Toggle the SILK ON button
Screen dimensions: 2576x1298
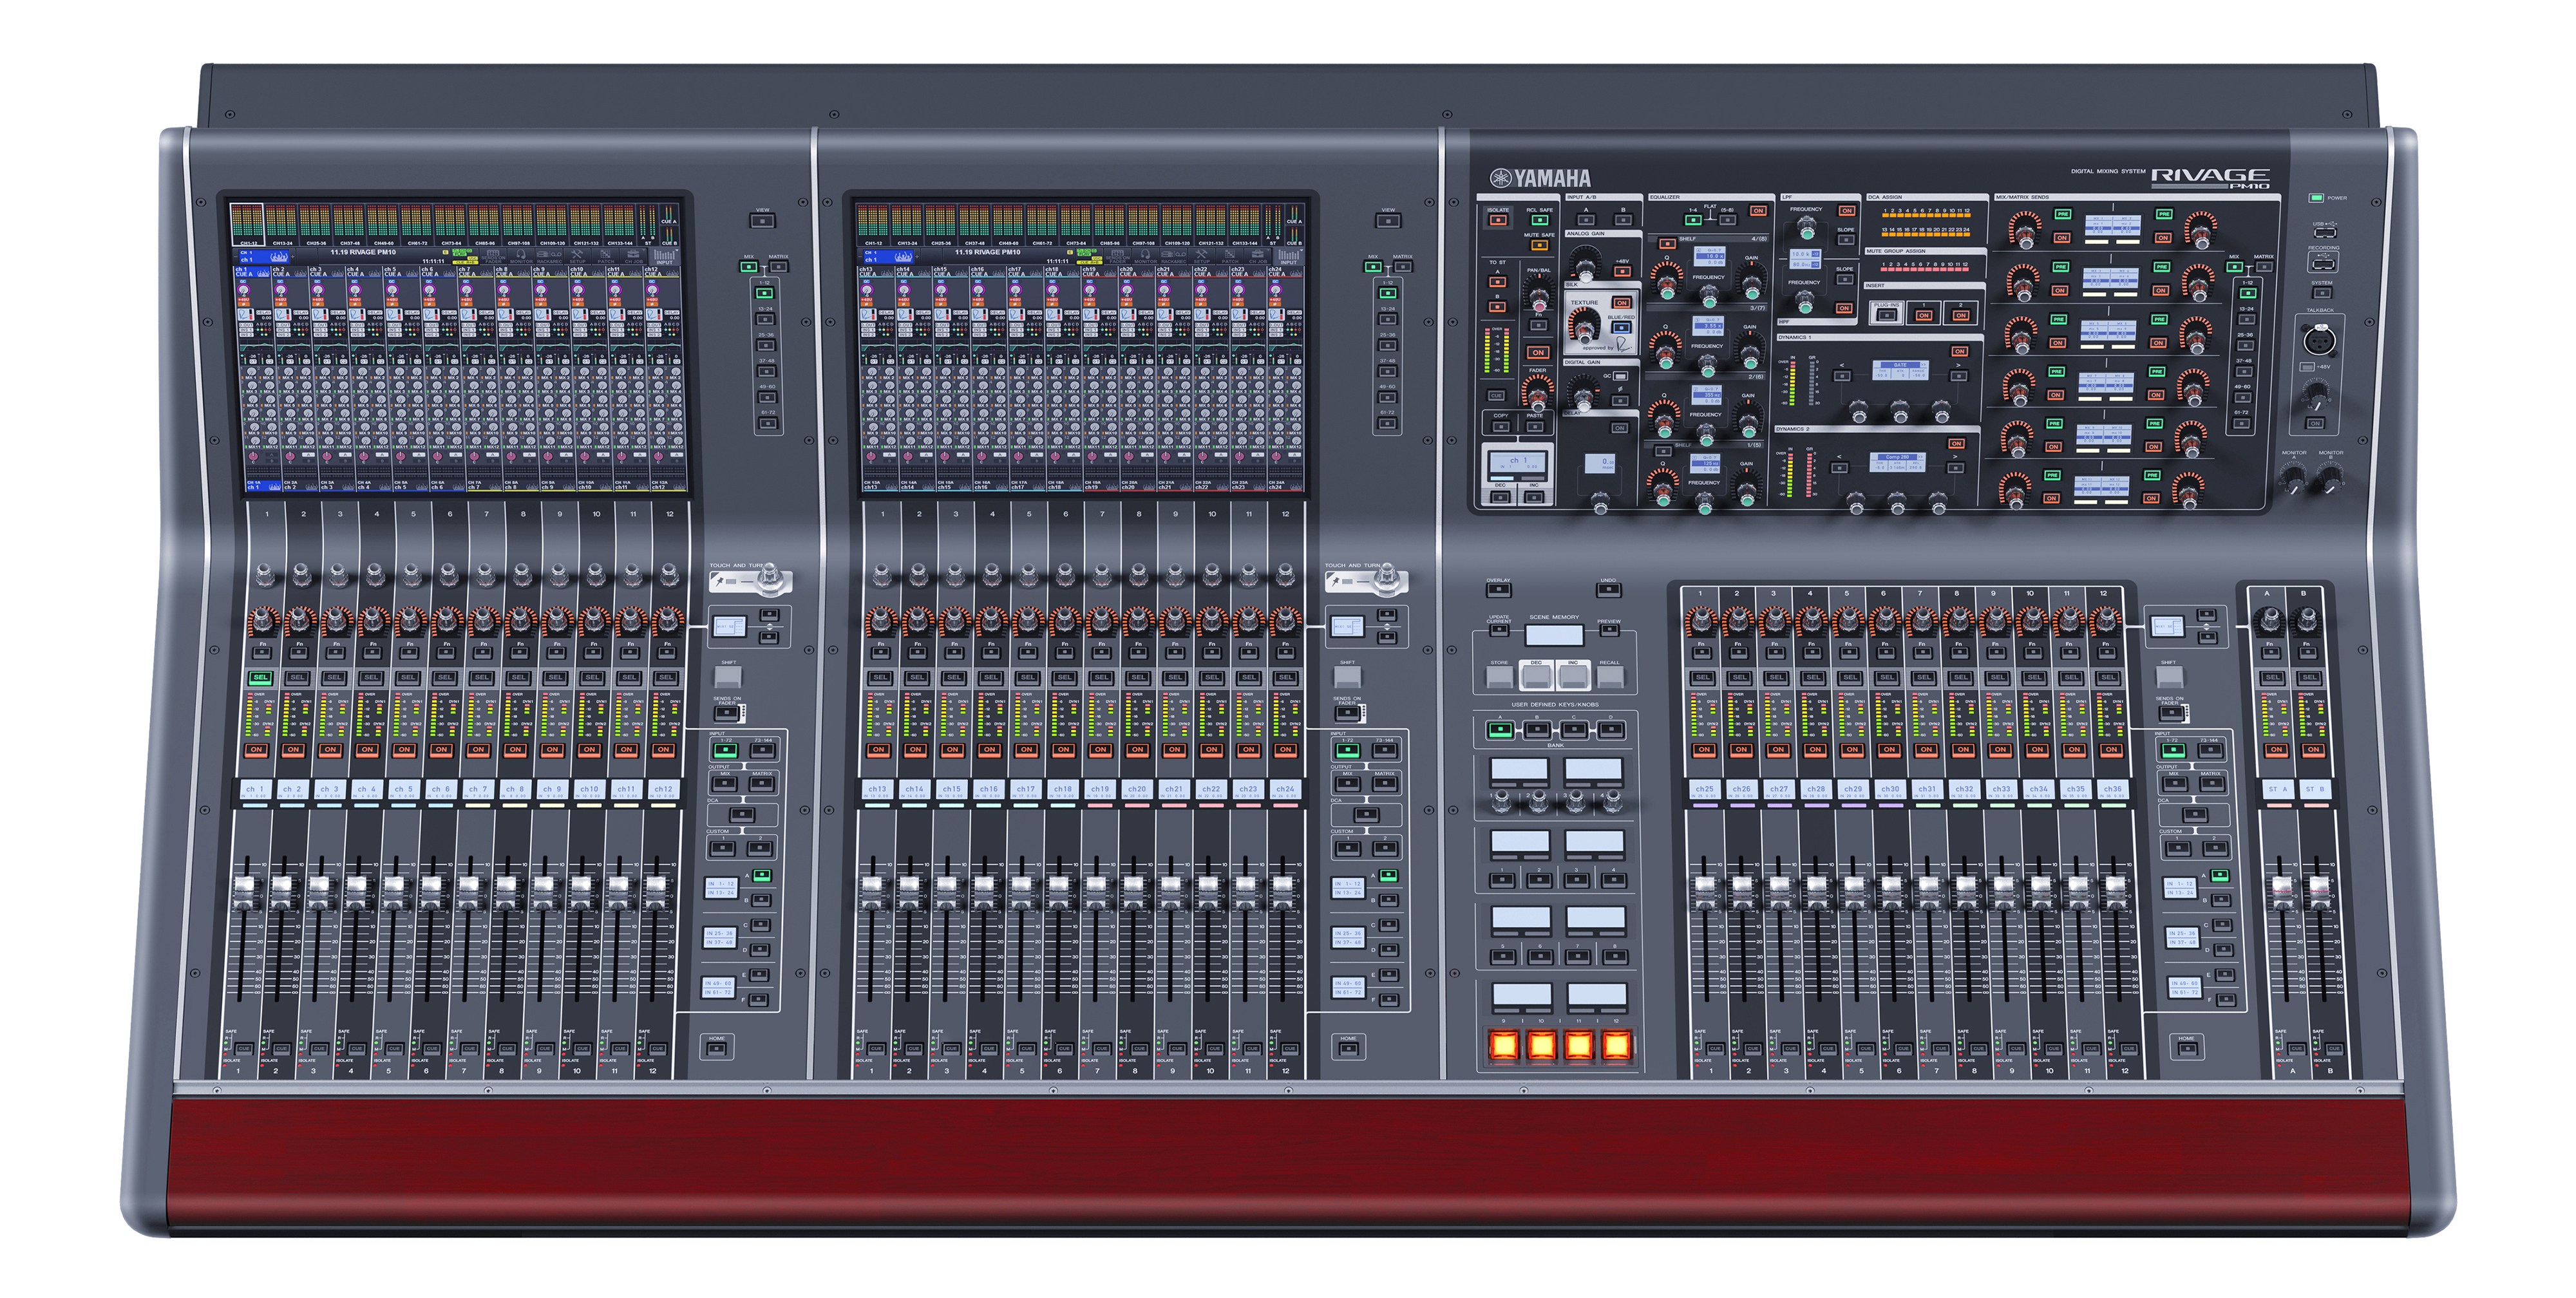click(1622, 303)
